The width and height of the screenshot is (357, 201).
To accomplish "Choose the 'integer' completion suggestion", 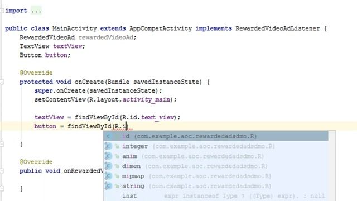I will [216, 146].
